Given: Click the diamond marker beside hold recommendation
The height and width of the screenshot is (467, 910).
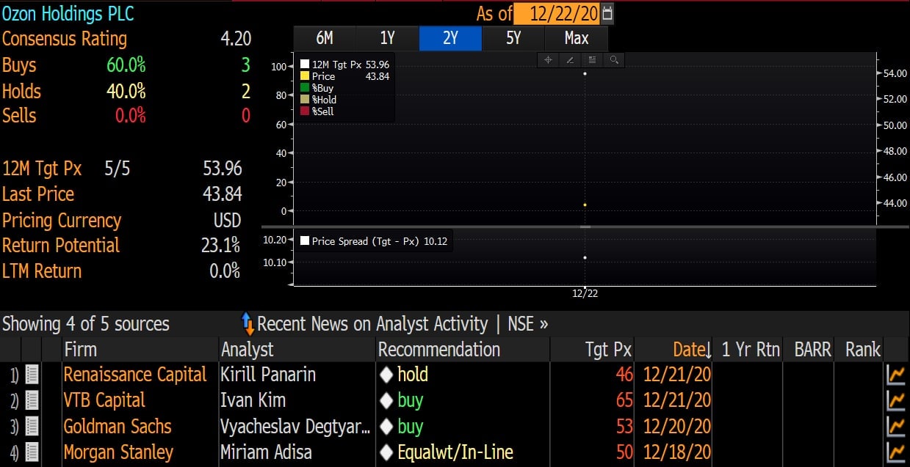Looking at the screenshot, I should (x=386, y=375).
